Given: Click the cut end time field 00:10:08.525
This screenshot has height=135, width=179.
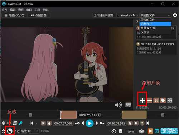Looking at the screenshot, I should coord(116,123).
